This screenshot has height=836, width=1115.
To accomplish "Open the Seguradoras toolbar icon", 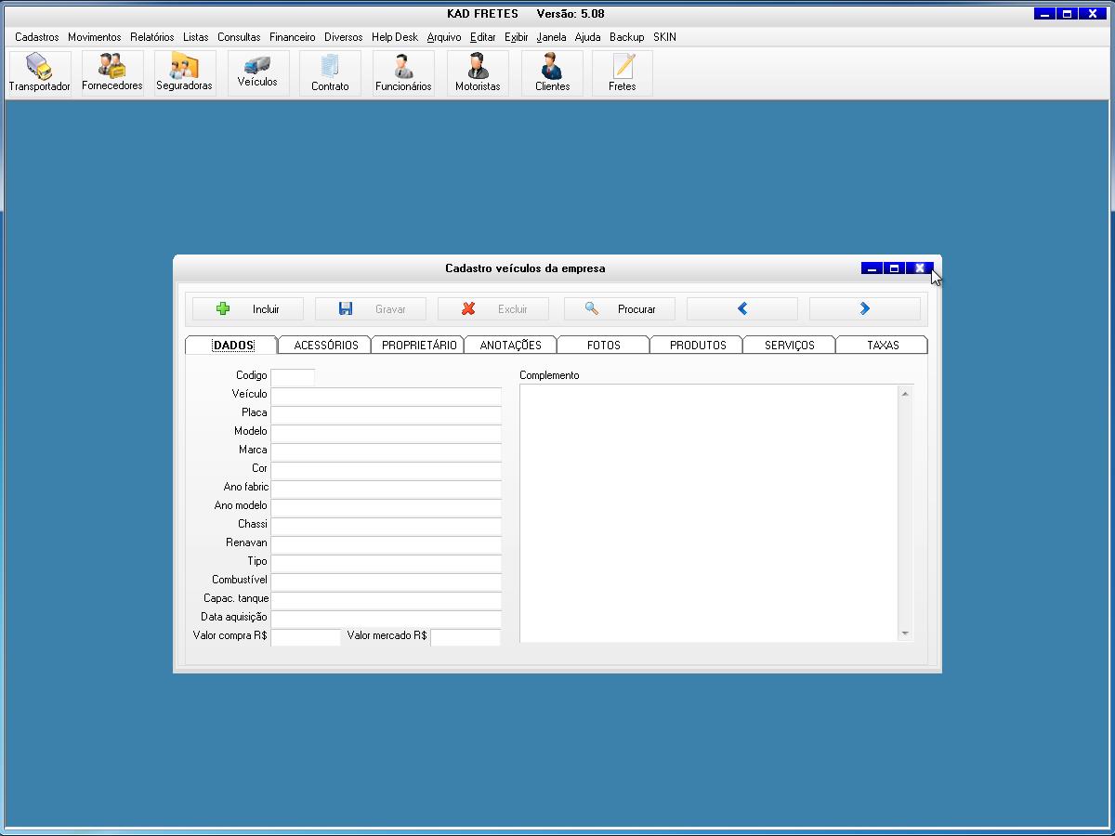I will click(x=184, y=72).
